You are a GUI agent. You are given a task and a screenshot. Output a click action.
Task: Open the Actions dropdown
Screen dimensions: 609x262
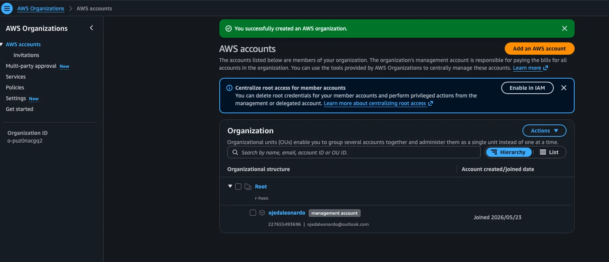click(544, 131)
